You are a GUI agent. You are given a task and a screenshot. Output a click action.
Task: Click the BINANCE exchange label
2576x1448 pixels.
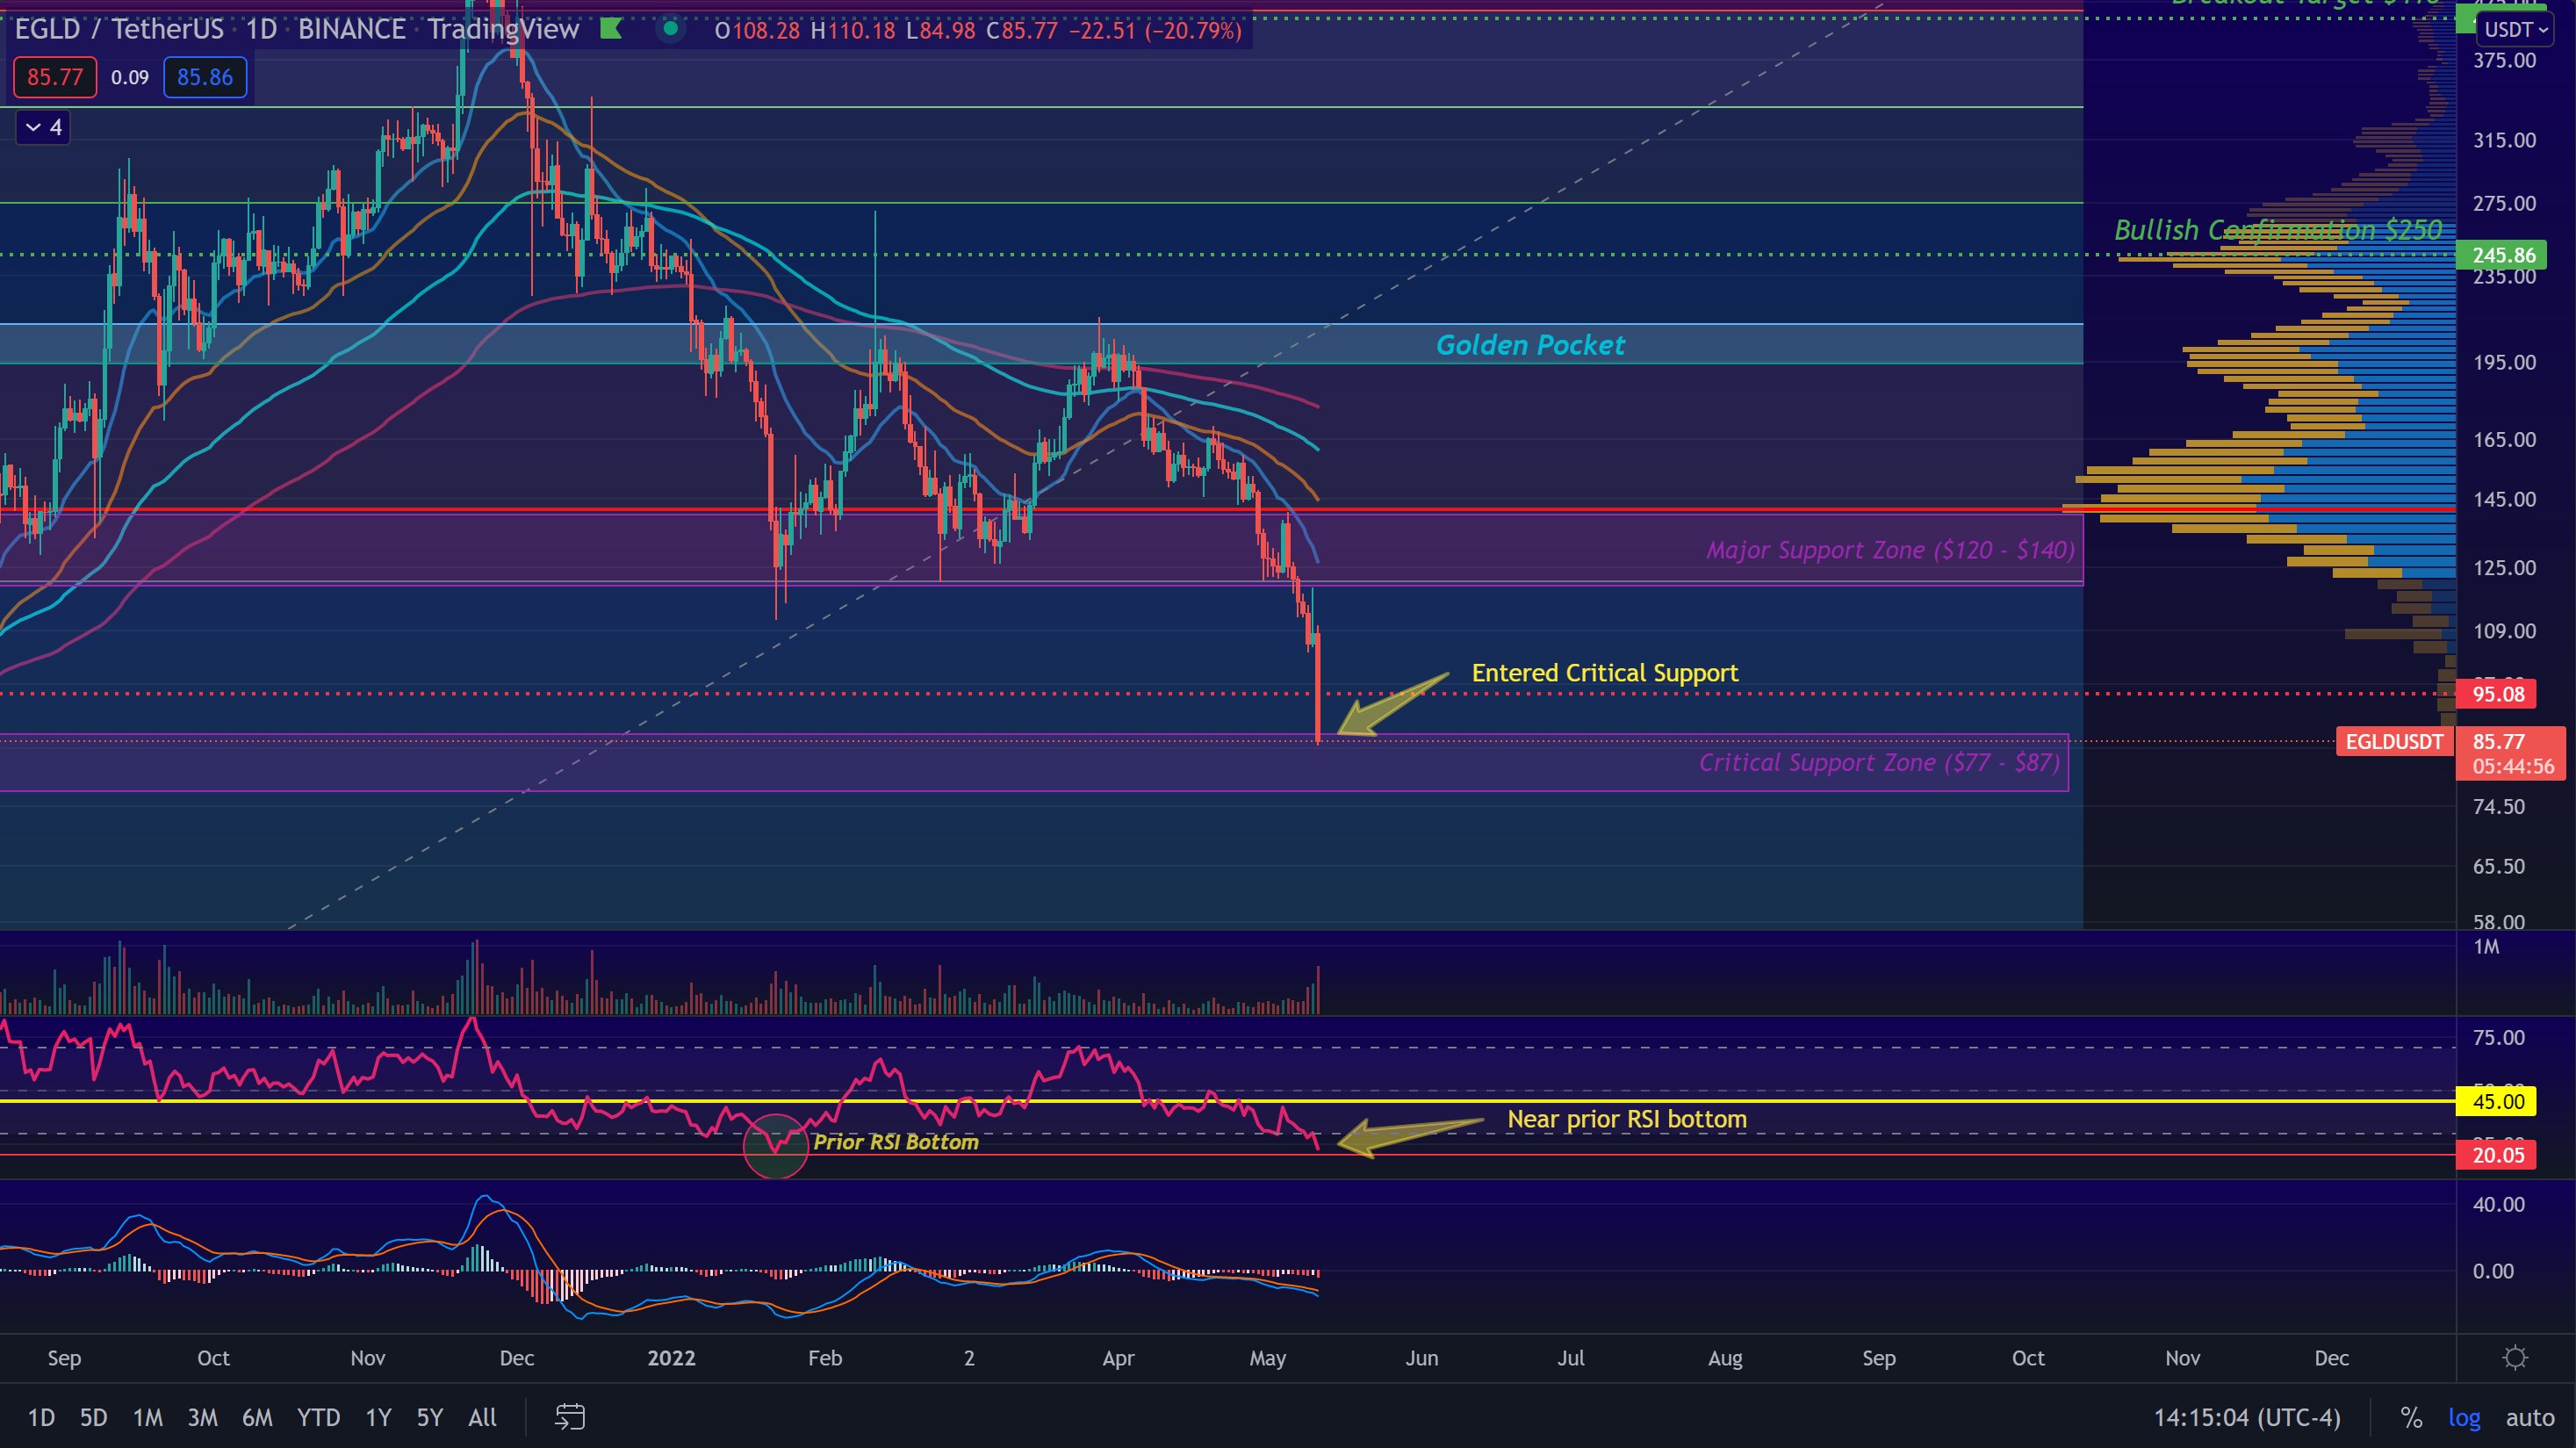pyautogui.click(x=352, y=29)
